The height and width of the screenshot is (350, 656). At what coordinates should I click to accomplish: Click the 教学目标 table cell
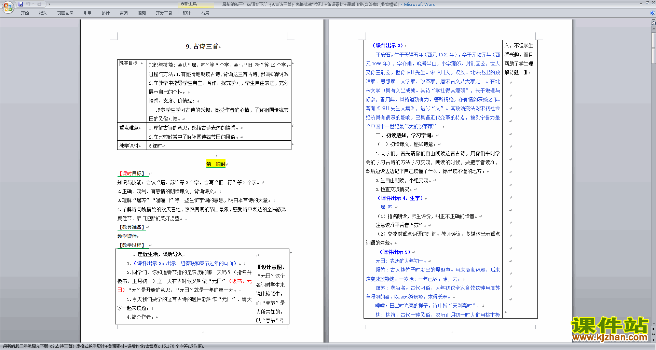click(x=132, y=90)
